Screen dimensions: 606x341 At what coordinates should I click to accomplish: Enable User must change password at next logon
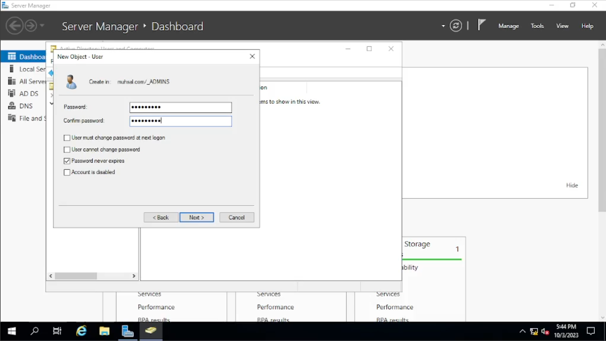point(67,138)
